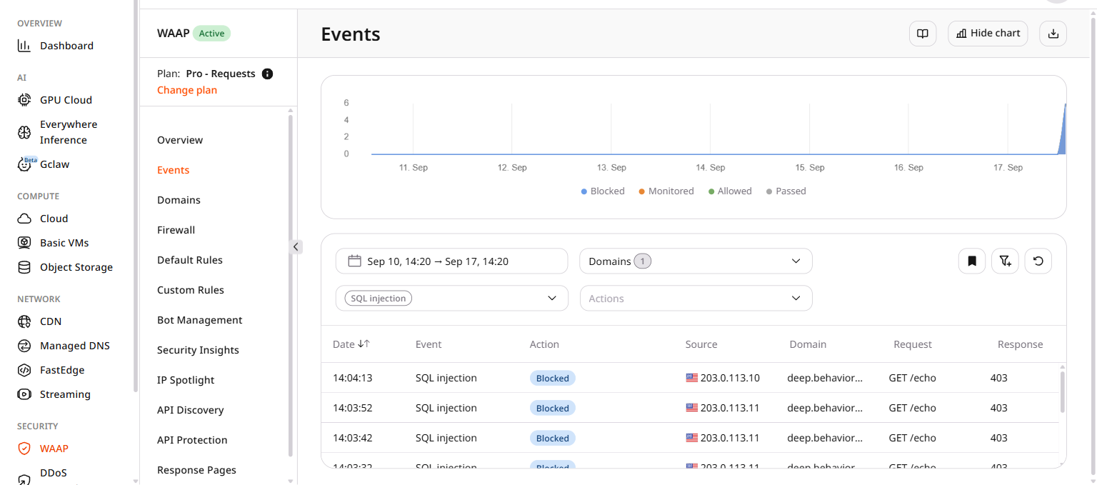Viewport: 1097px width, 485px height.
Task: Open the API Discovery menu item
Action: pos(191,410)
